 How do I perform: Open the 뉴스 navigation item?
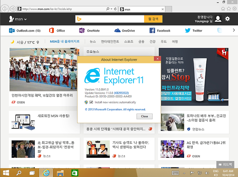(93, 42)
